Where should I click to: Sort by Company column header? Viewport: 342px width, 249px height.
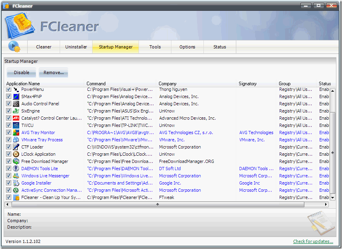pos(196,84)
